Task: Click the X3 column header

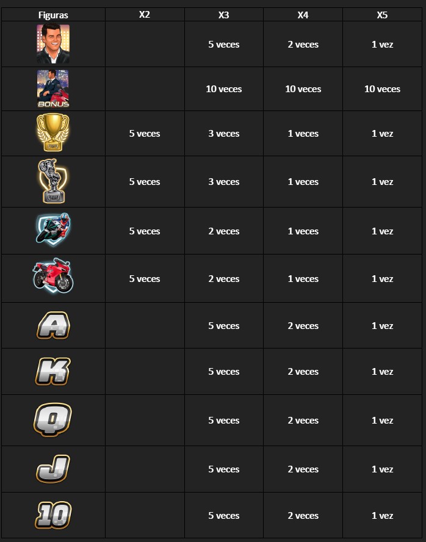Action: 223,15
